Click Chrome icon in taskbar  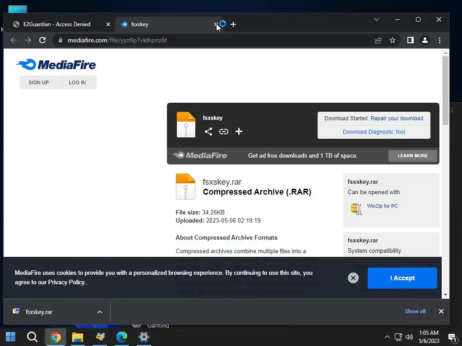pyautogui.click(x=55, y=337)
